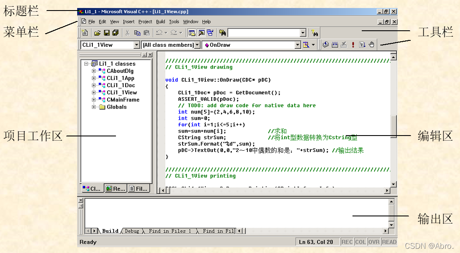Click the Open file folder icon
Viewport: 460px width, 253px height.
pos(97,33)
